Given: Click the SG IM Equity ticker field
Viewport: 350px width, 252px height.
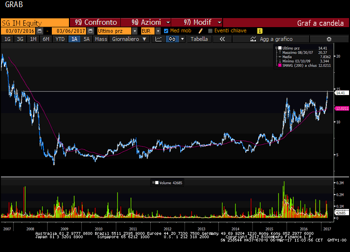Looking at the screenshot, I should pyautogui.click(x=34, y=22).
